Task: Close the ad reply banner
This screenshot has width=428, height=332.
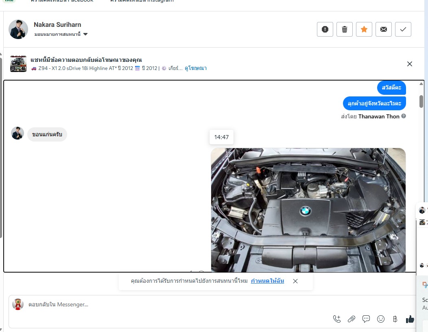Action: tap(409, 64)
